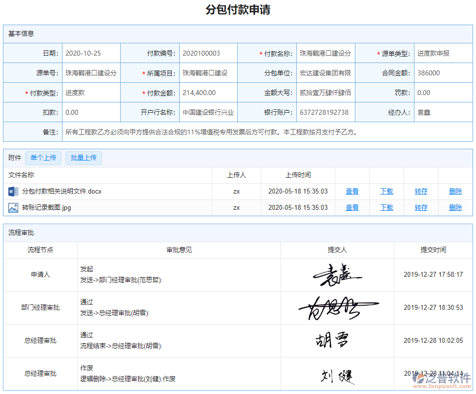
Task: Click the Word document icon beside 分包付款相关说明文件.docx
Action: (13, 192)
